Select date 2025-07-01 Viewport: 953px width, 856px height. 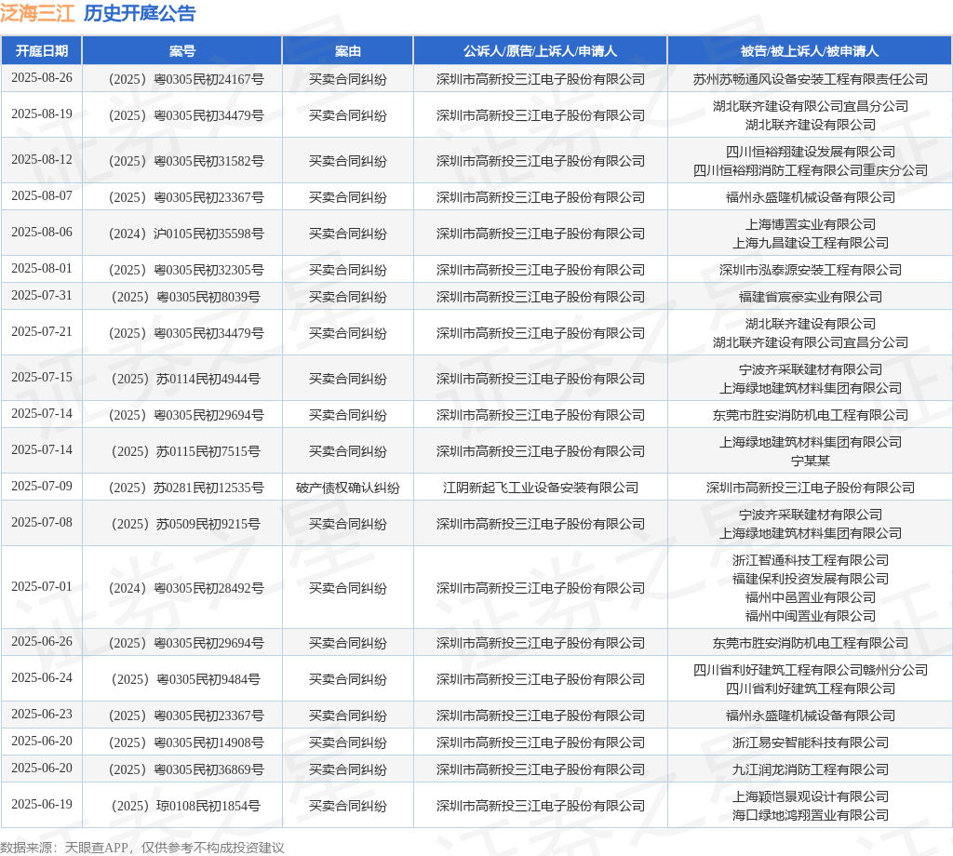coord(41,587)
